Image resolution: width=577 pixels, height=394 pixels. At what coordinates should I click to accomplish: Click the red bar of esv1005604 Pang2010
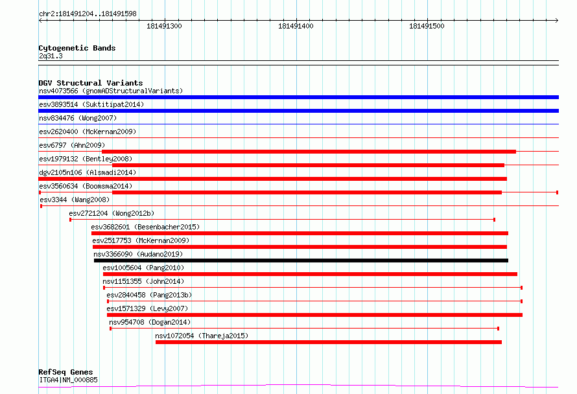[310, 274]
